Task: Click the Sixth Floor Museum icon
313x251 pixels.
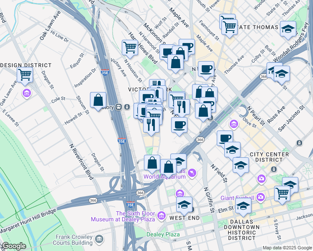Action: 162,216
